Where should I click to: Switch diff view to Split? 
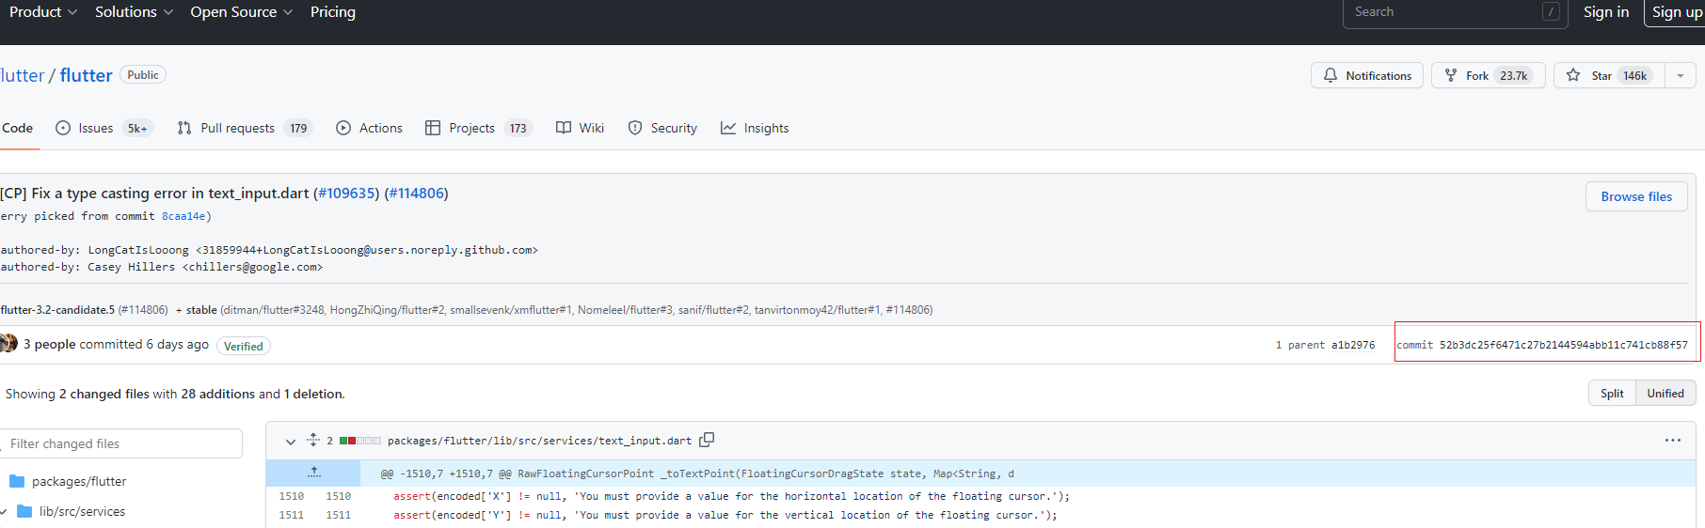(1612, 393)
